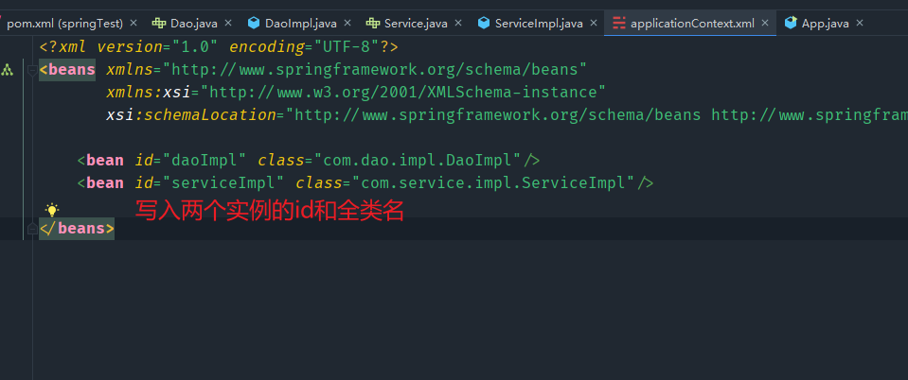Collapse the opening beans tag fold marker
908x380 pixels.
(x=33, y=69)
